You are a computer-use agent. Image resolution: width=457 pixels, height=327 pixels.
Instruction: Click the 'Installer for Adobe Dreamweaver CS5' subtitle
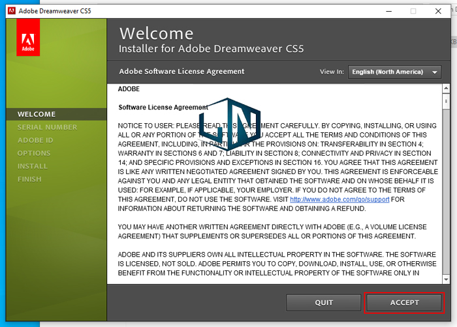pyautogui.click(x=212, y=49)
